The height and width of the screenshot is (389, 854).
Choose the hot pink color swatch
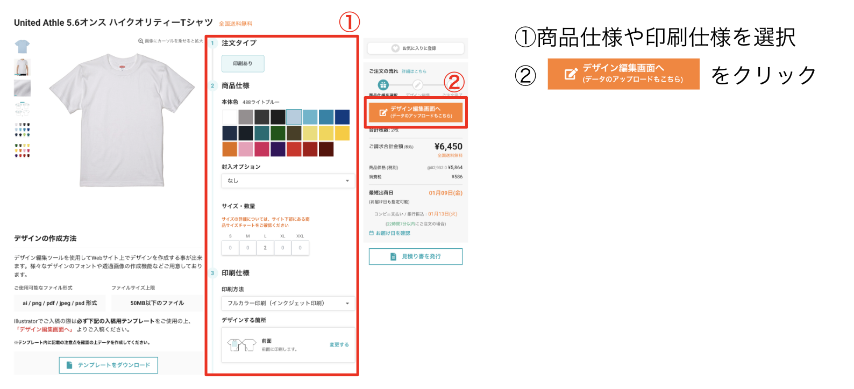[x=262, y=149]
